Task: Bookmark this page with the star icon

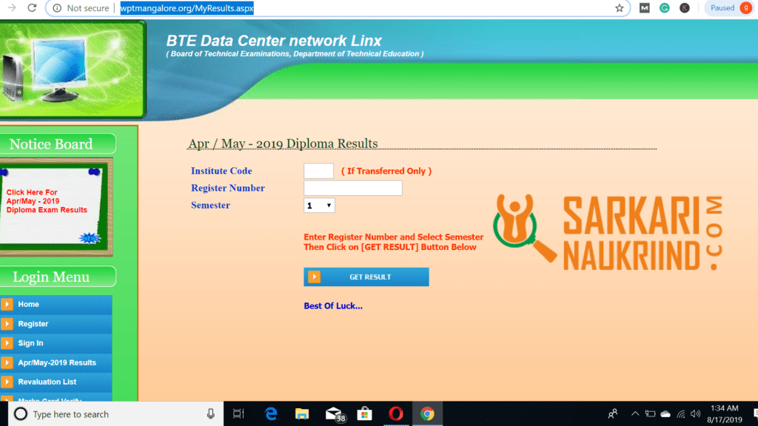Action: 620,7
